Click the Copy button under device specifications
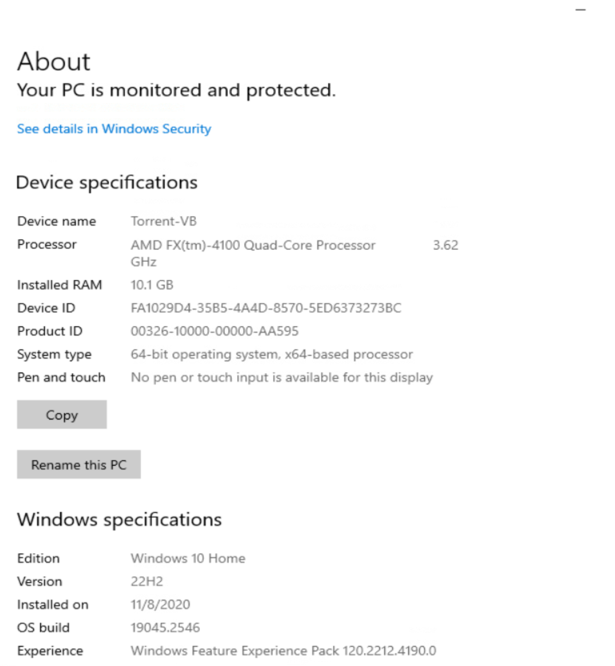Image resolution: width=615 pixels, height=666 pixels. [62, 414]
